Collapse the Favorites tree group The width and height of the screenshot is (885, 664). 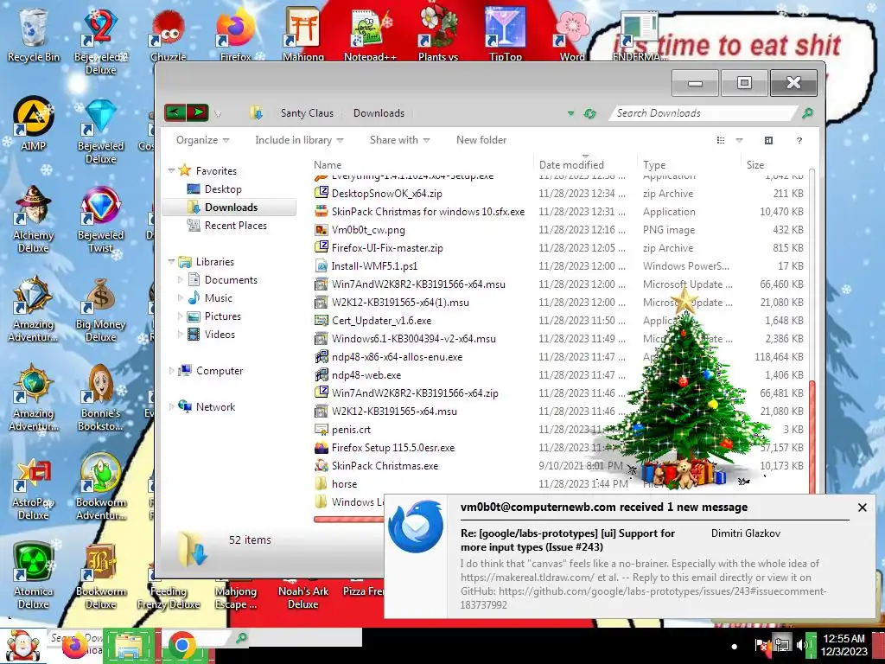click(x=172, y=170)
